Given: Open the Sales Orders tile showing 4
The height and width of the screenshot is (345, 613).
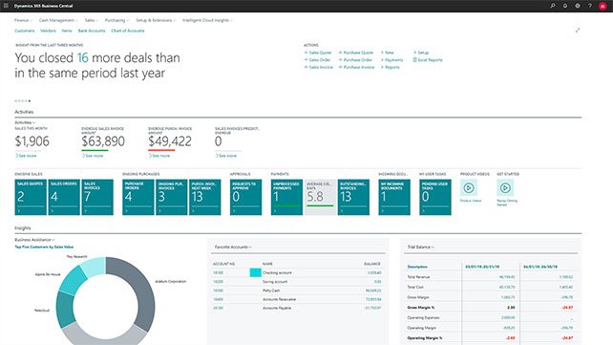Looking at the screenshot, I should coord(64,197).
